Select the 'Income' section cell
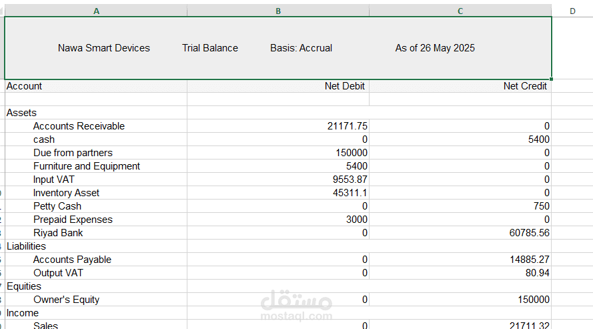The width and height of the screenshot is (593, 329). point(96,313)
